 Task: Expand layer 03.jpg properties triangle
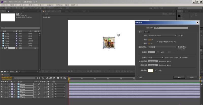coord(10,89)
